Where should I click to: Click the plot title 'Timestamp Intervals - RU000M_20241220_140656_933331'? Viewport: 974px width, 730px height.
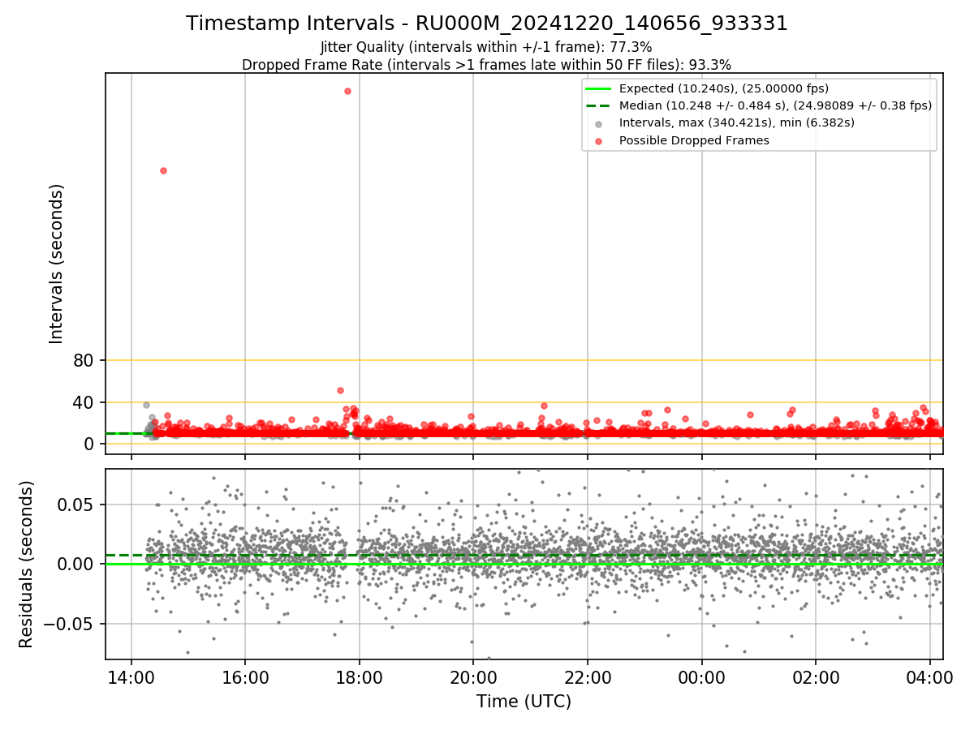tap(487, 24)
